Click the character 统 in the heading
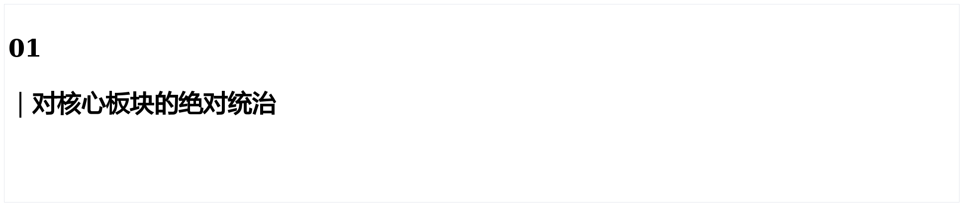965x206 pixels. click(239, 104)
